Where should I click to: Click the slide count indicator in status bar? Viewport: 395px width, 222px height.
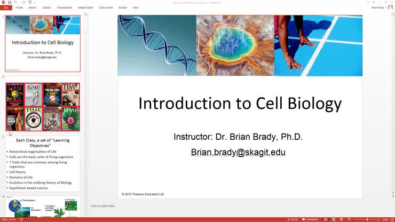tap(9, 219)
